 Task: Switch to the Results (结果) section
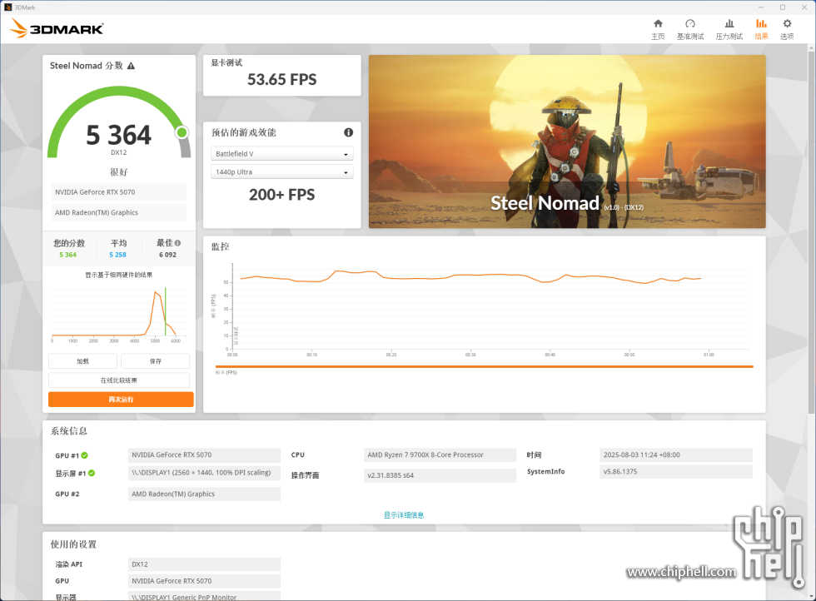(761, 30)
